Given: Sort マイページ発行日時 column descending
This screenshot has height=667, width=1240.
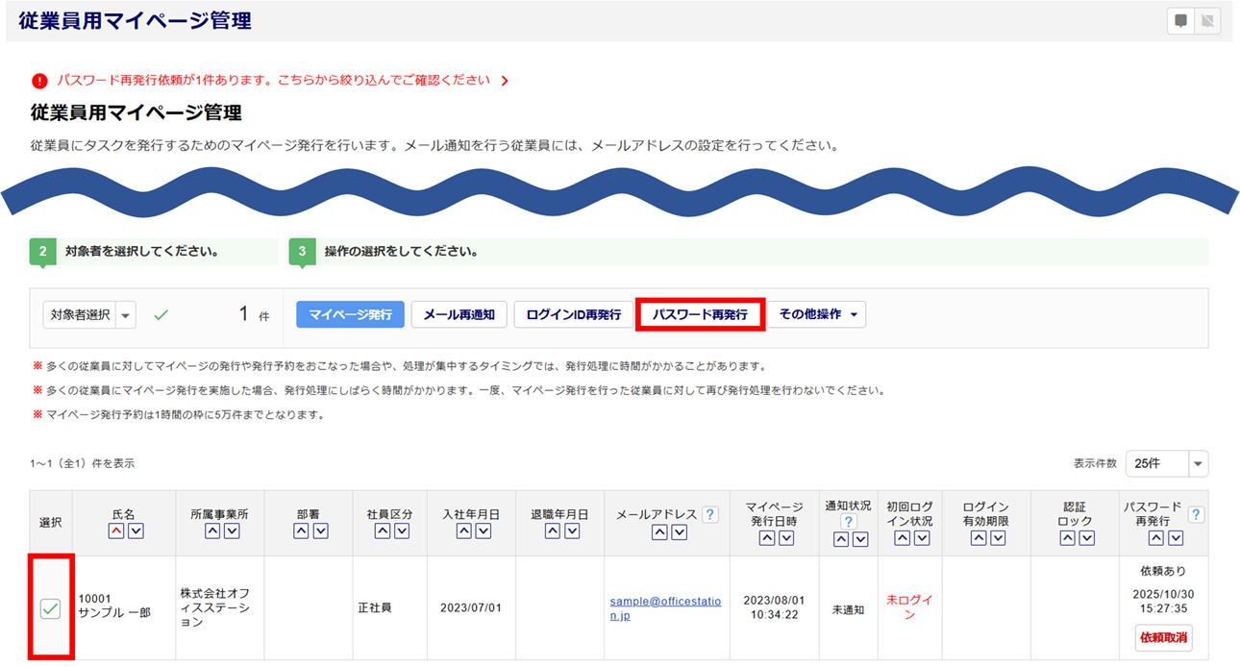Looking at the screenshot, I should [786, 538].
